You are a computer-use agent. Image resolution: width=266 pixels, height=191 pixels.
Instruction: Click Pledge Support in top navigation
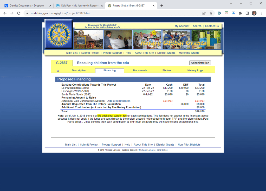point(112,53)
